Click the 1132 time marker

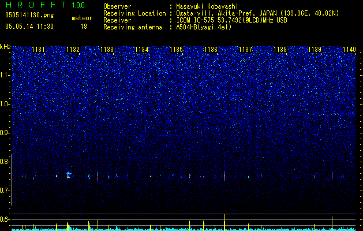click(73, 50)
